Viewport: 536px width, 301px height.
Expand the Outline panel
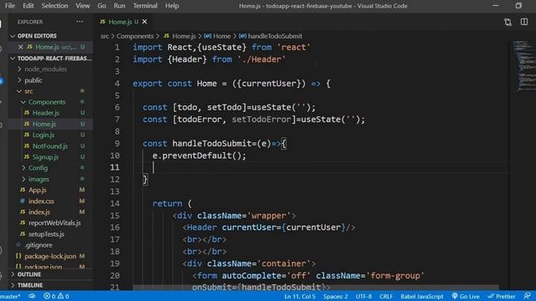29,274
